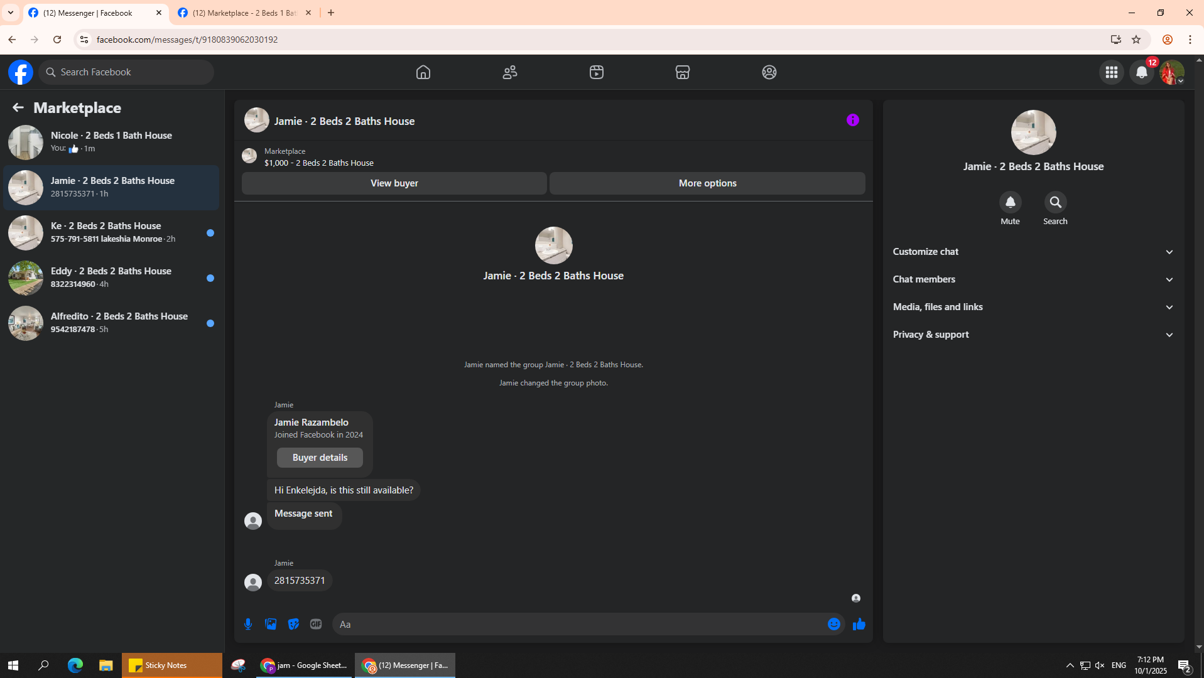Open notifications bell with 12 badge

point(1142,72)
